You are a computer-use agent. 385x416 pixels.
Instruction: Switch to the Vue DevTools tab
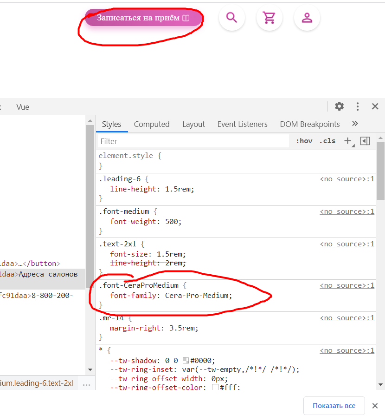23,107
